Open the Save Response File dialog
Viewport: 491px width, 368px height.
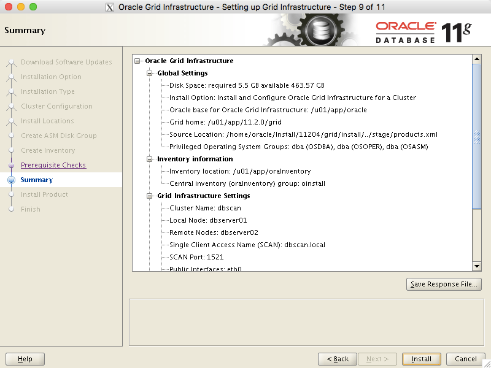point(444,284)
